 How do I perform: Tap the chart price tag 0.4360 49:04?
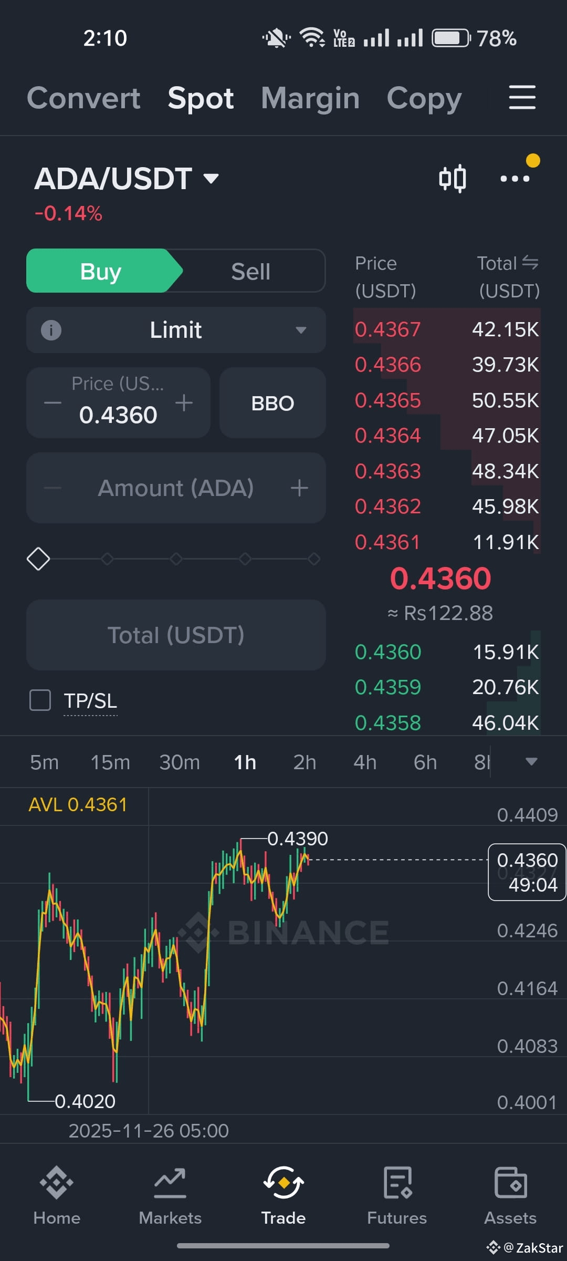pos(527,872)
